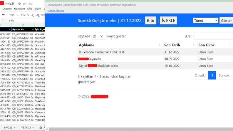Screen dimensions: 233x131
Task: Star the PROJE spreadsheet
Action: coord(19,4)
